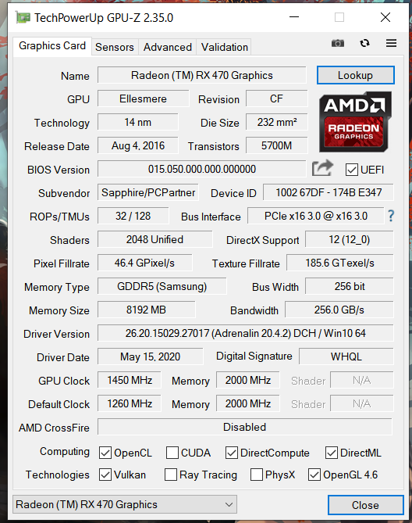The image size is (412, 523).
Task: Toggle the PhysX checkbox
Action: click(256, 475)
